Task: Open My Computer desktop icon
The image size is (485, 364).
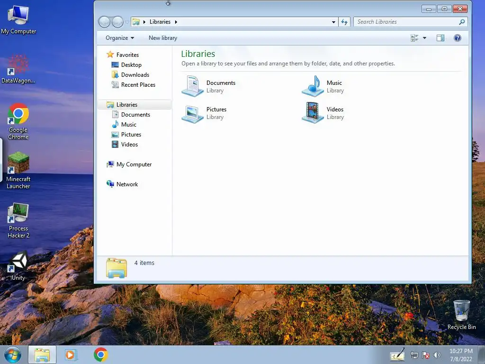Action: pyautogui.click(x=18, y=20)
